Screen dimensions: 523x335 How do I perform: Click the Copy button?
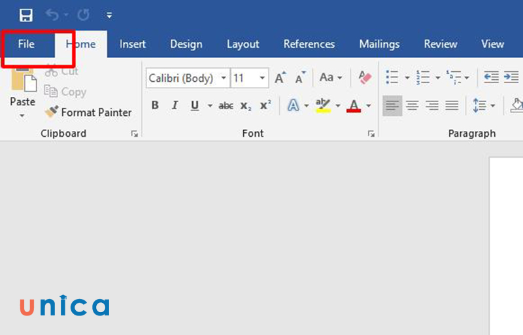pos(65,92)
